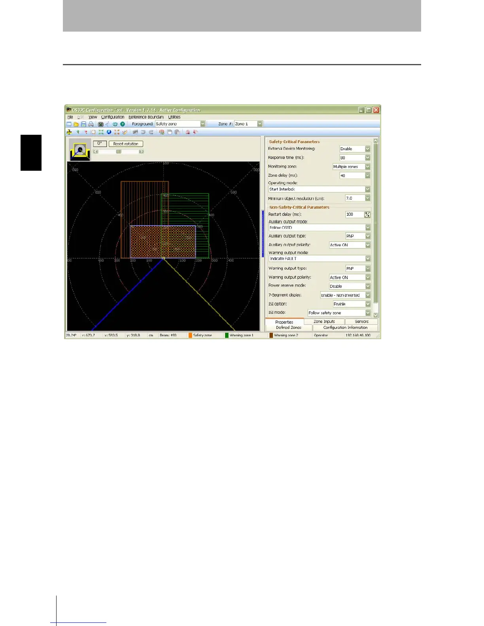The image size is (484, 626).
Task: Click the undo arrow icon
Action: [143, 132]
